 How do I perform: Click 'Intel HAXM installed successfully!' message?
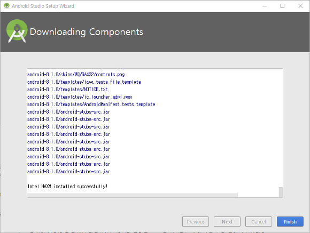pyautogui.click(x=68, y=187)
